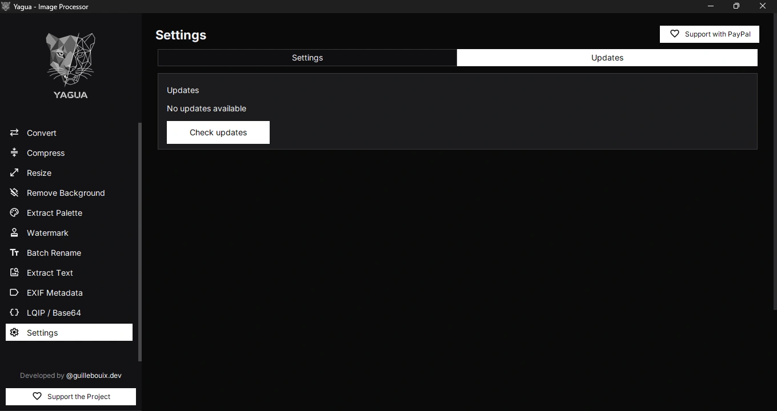Viewport: 777px width, 411px height.
Task: Click the Support the Project button
Action: click(71, 397)
